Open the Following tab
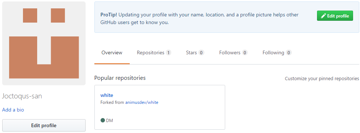Viewport: 360px width, 133px height. click(x=277, y=52)
